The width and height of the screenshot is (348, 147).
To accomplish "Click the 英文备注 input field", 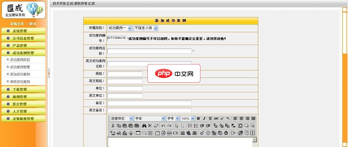I will tap(150, 110).
